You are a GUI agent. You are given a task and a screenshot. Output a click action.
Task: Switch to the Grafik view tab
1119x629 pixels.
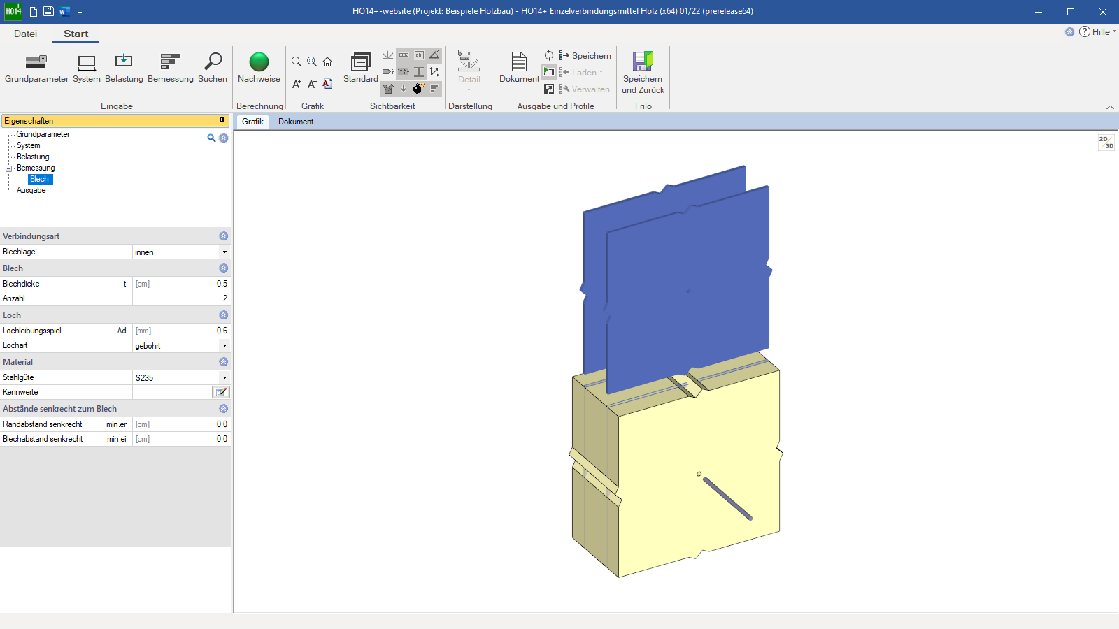point(252,122)
